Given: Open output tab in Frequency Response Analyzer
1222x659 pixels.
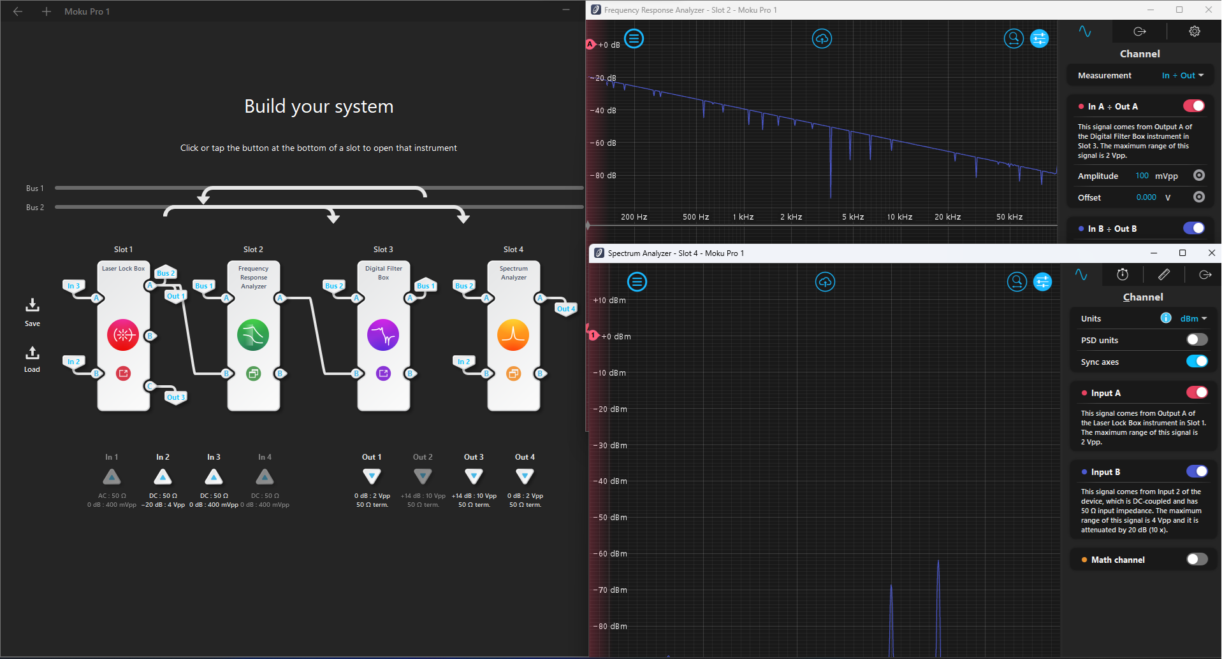Looking at the screenshot, I should (1140, 31).
